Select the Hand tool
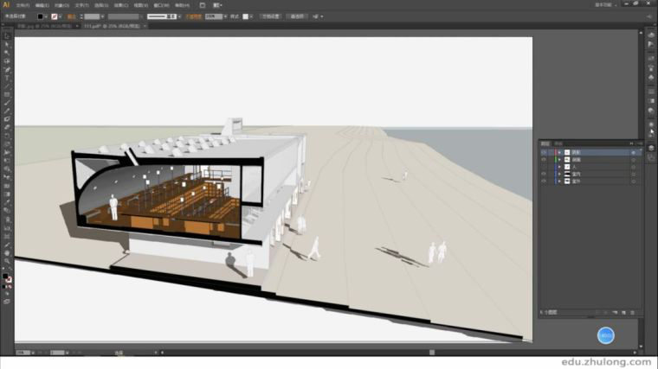This screenshot has width=658, height=369. click(x=7, y=252)
